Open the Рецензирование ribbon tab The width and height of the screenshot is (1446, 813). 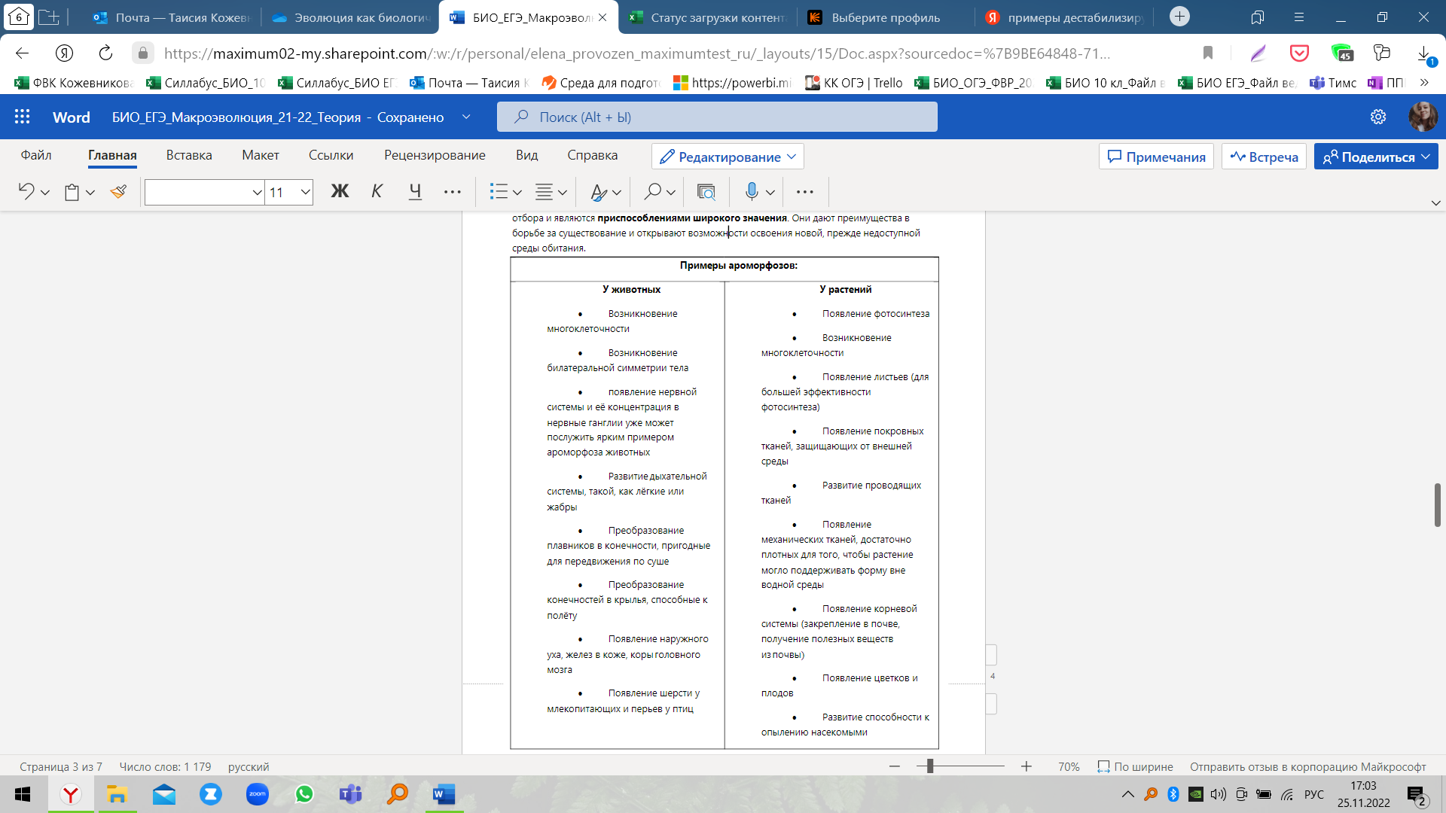point(435,155)
